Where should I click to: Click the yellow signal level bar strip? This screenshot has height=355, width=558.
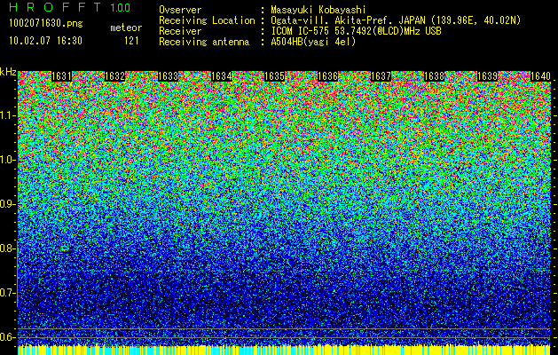[285, 350]
